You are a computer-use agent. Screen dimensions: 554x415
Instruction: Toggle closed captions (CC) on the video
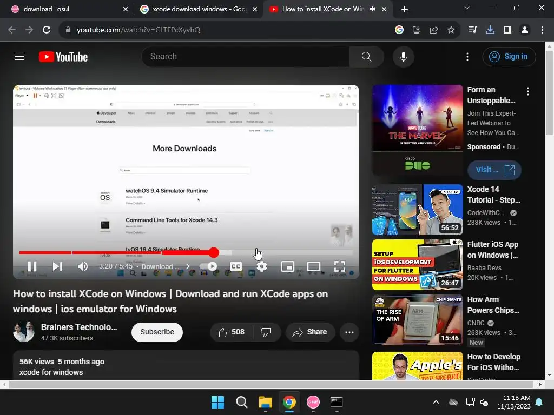(x=236, y=266)
